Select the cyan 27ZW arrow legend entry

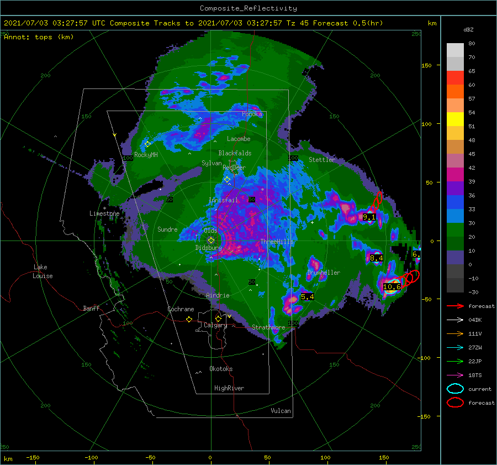(455, 348)
